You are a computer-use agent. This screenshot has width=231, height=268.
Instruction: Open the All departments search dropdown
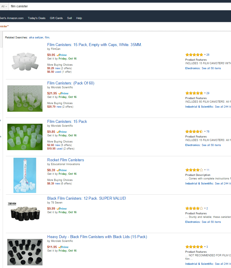click(4, 6)
